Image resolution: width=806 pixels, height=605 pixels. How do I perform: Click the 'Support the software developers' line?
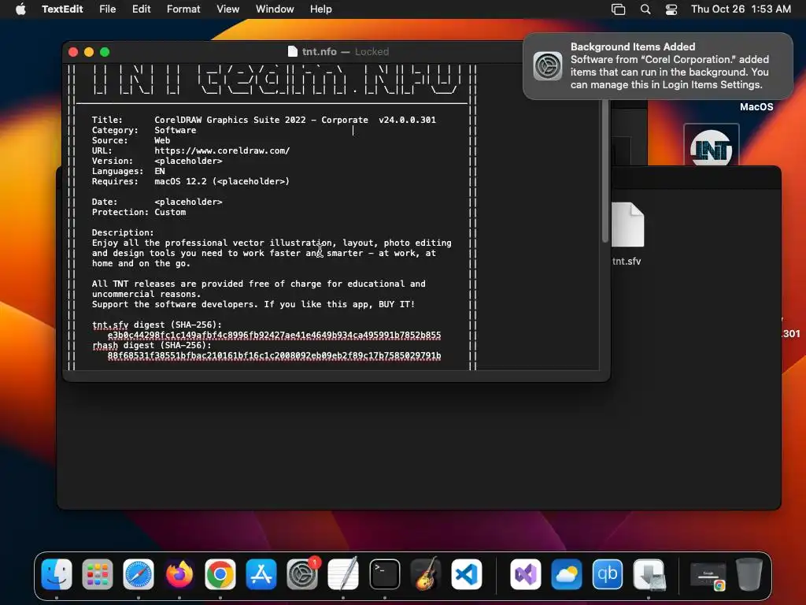coord(253,304)
